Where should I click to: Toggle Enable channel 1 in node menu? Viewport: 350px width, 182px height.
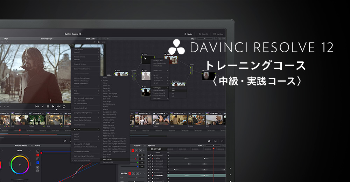159,90
